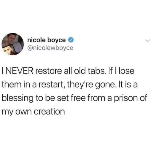The height and width of the screenshot is (153, 153).
Task: Click the blonde face in avatar photo
Action: pyautogui.click(x=8, y=50)
